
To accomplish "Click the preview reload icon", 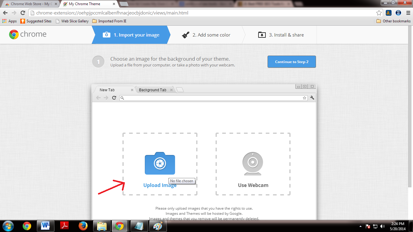I will [114, 98].
